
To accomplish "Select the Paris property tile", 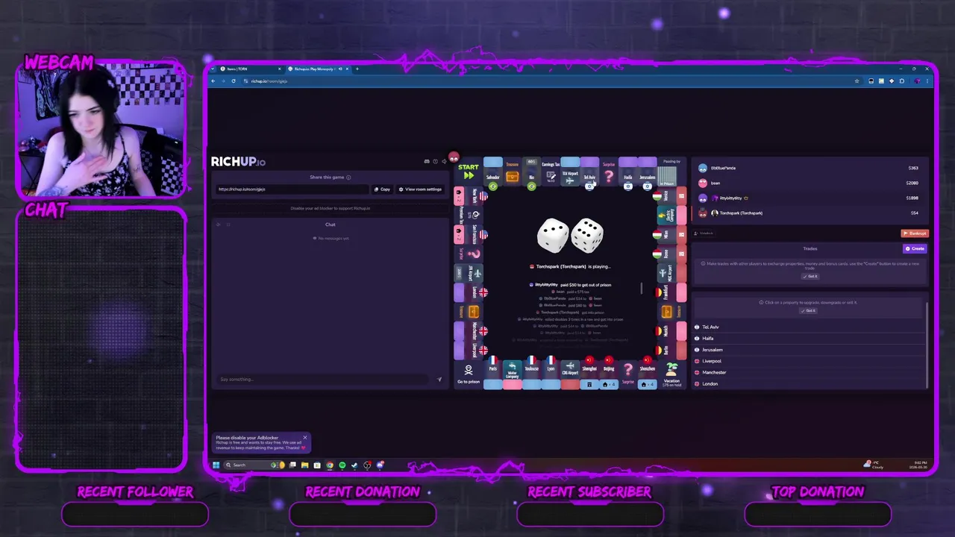I will [x=493, y=375].
